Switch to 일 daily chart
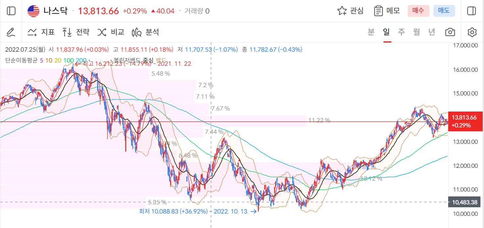This screenshot has height=228, width=484. (386, 32)
